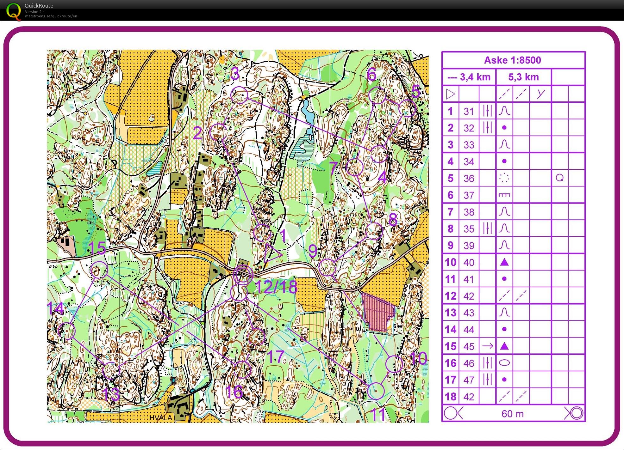The height and width of the screenshot is (450, 624).
Task: Click the control 13 circle on map
Action: [111, 370]
